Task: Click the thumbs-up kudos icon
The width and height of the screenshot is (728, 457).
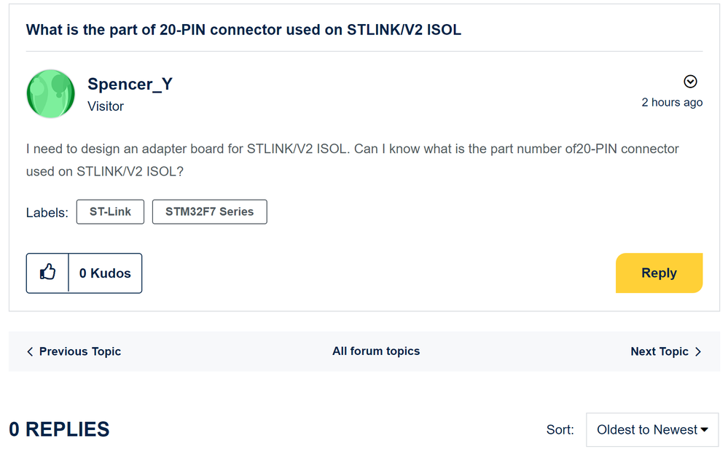Action: [47, 273]
